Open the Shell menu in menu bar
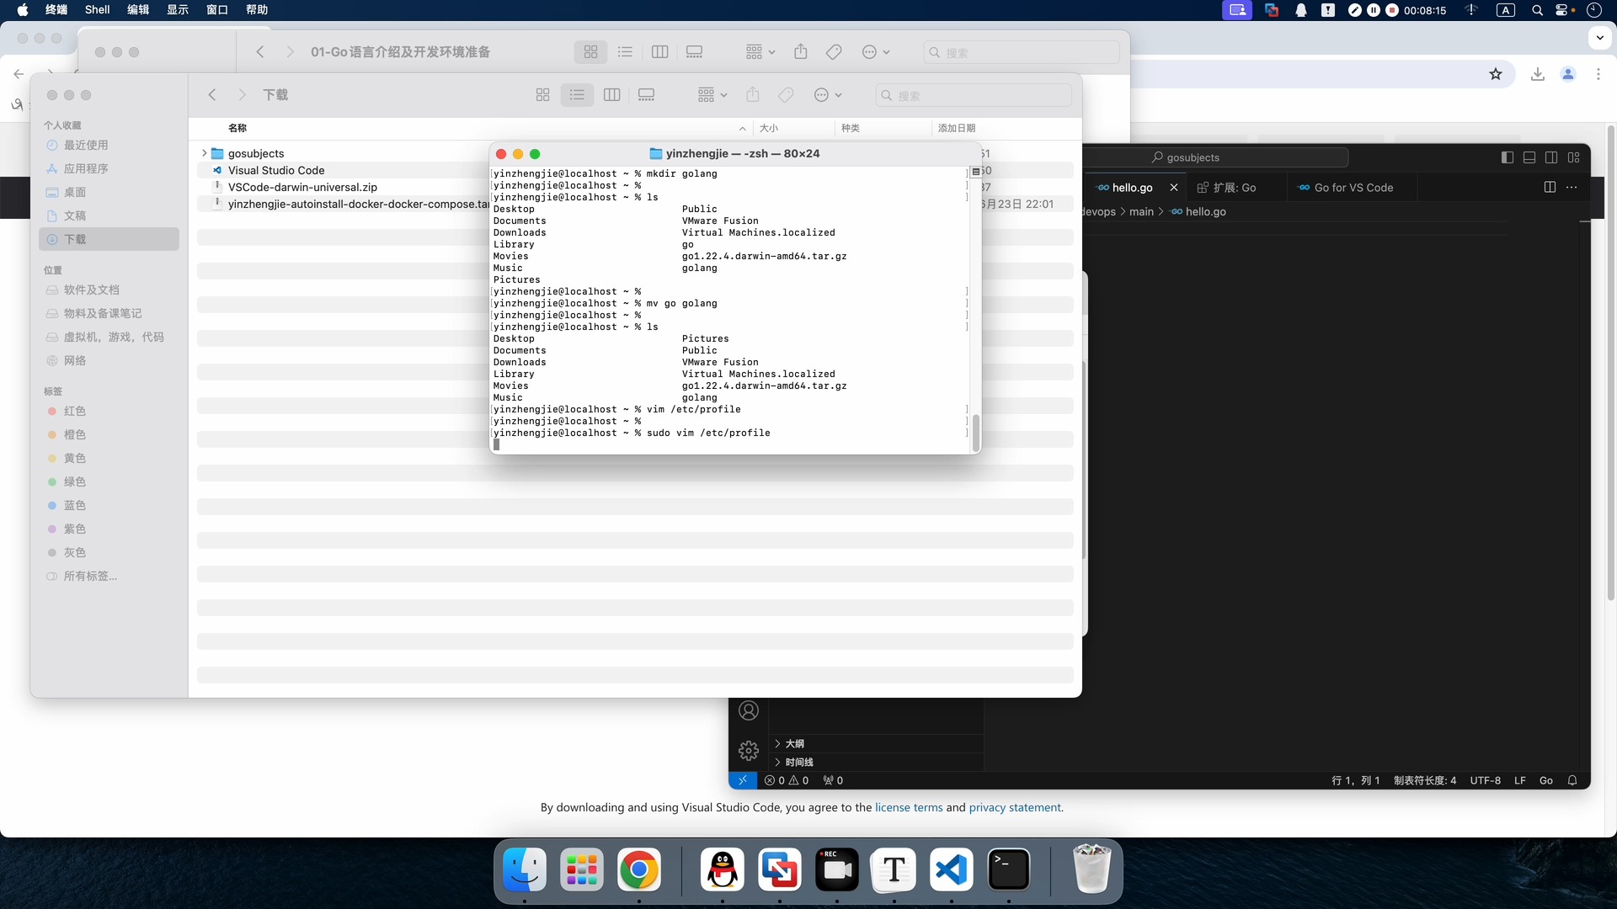The image size is (1617, 909). pyautogui.click(x=97, y=9)
